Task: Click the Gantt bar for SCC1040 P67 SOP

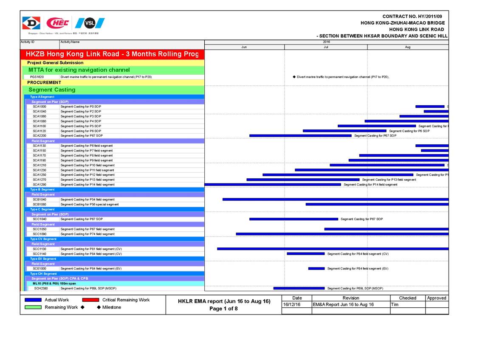Action: (x=294, y=219)
